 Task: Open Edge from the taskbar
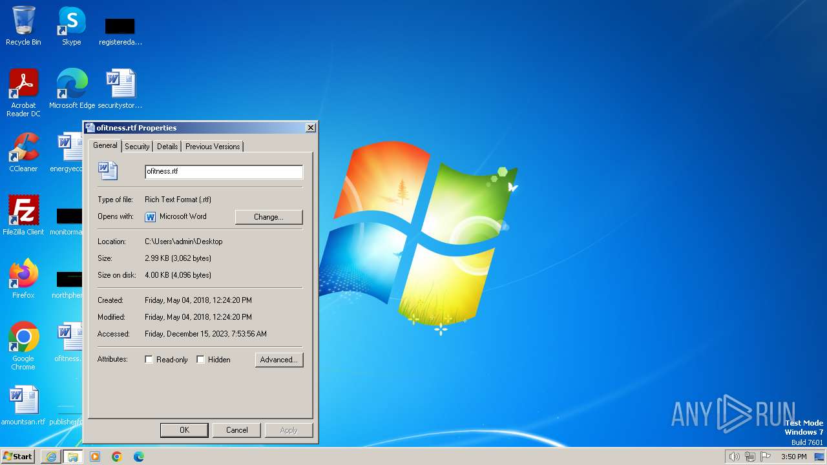[139, 457]
